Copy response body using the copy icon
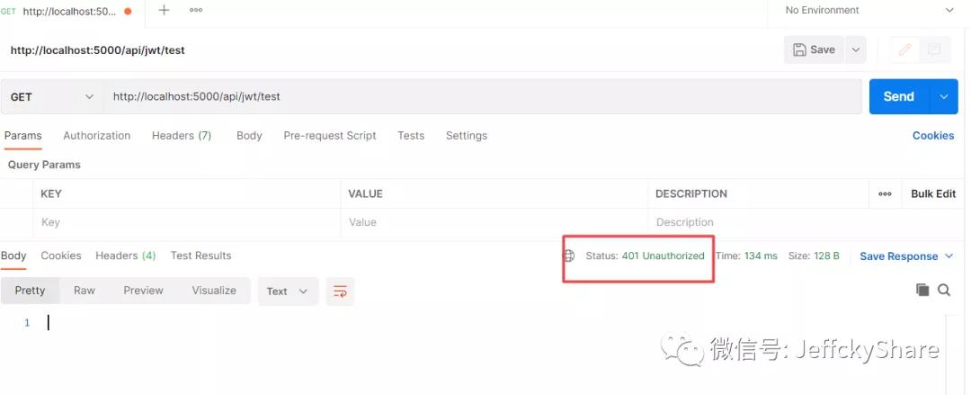 [922, 290]
